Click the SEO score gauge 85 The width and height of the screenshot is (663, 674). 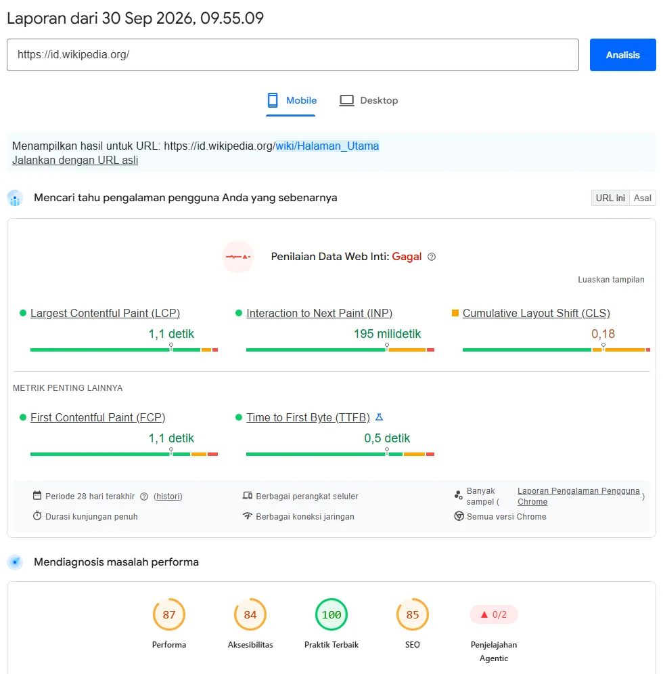[413, 614]
